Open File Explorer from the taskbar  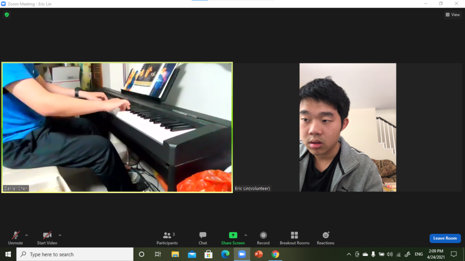click(175, 254)
